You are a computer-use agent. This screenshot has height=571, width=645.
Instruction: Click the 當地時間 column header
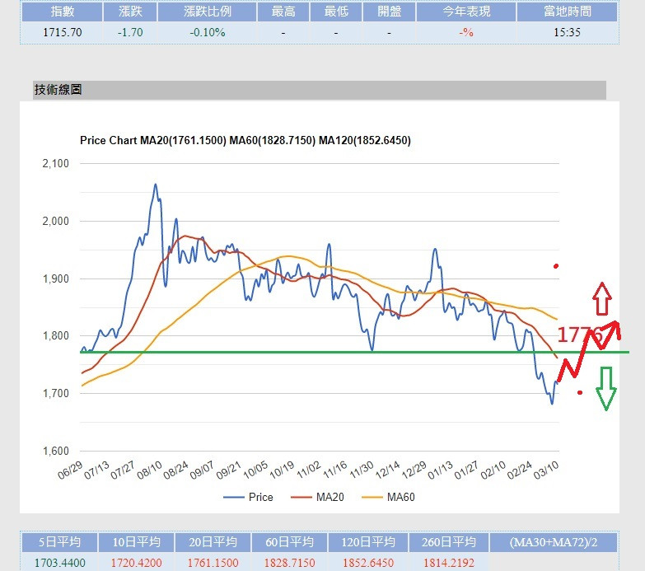click(x=568, y=11)
